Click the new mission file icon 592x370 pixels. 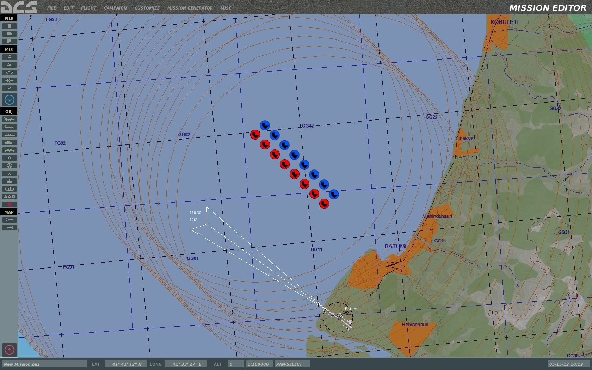[x=10, y=26]
